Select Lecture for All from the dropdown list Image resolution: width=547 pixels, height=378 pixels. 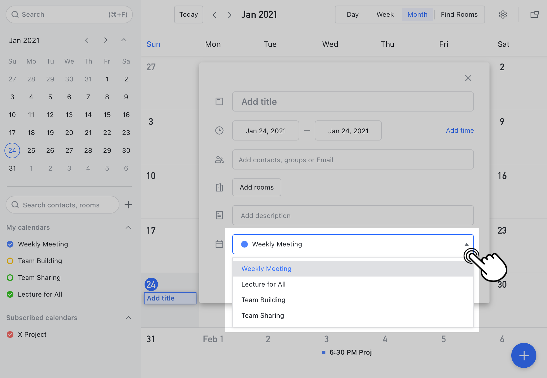point(263,284)
